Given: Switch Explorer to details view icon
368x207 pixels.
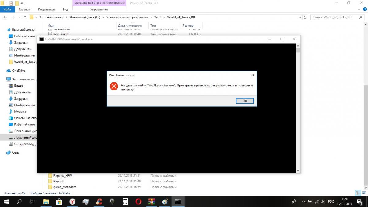Looking at the screenshot, I should (x=358, y=193).
